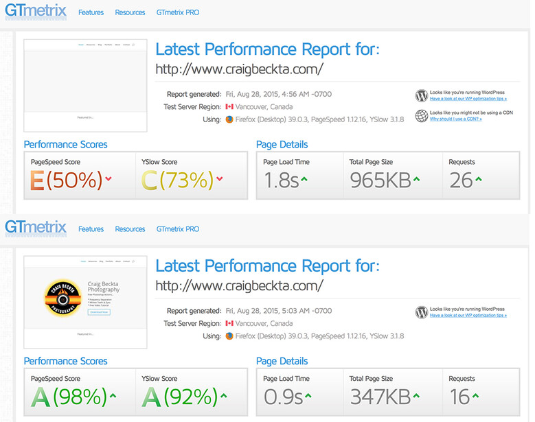This screenshot has width=535, height=422.
Task: Click the green up arrow beside 26 requests
Action: pos(479,178)
